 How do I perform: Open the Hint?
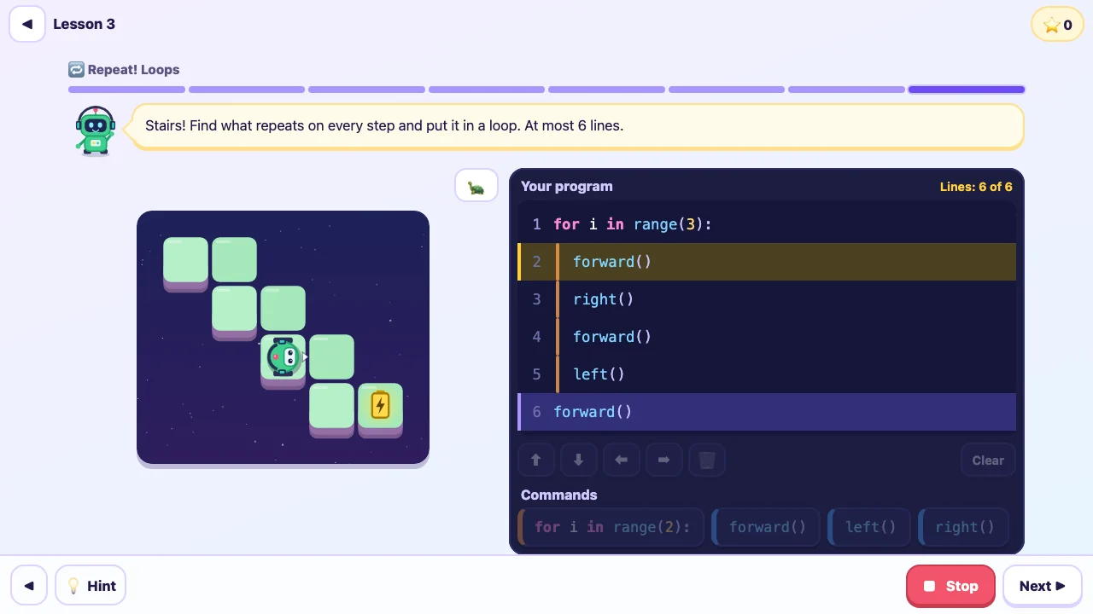pos(91,586)
